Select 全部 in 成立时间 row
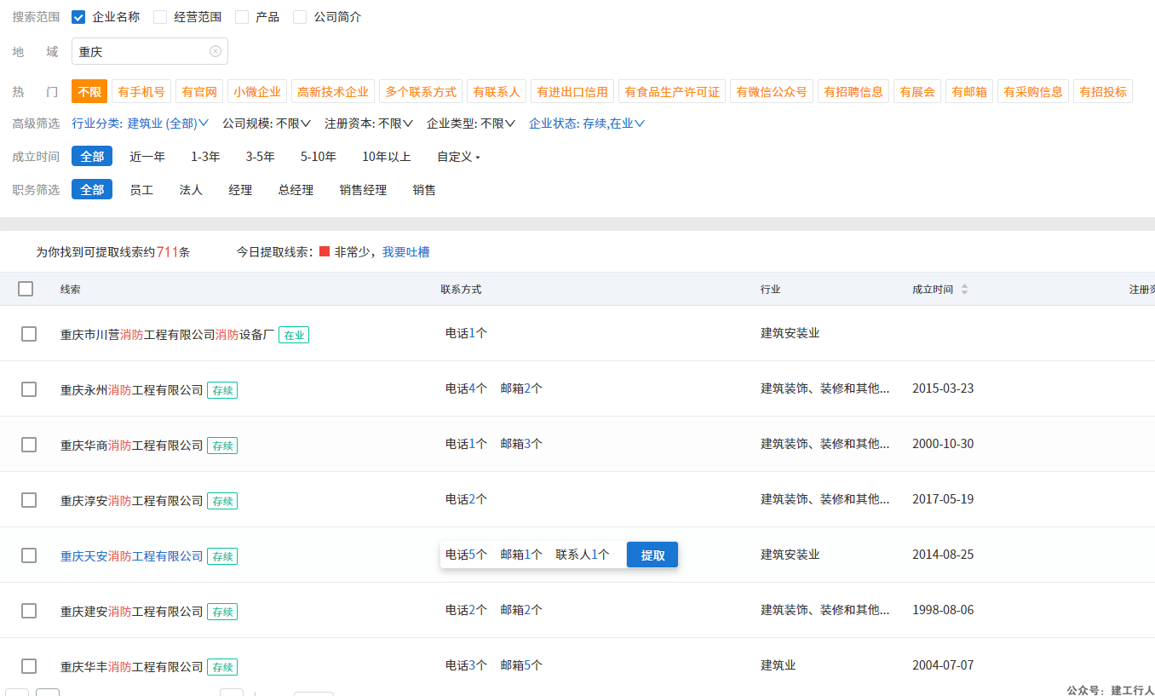 (x=92, y=157)
